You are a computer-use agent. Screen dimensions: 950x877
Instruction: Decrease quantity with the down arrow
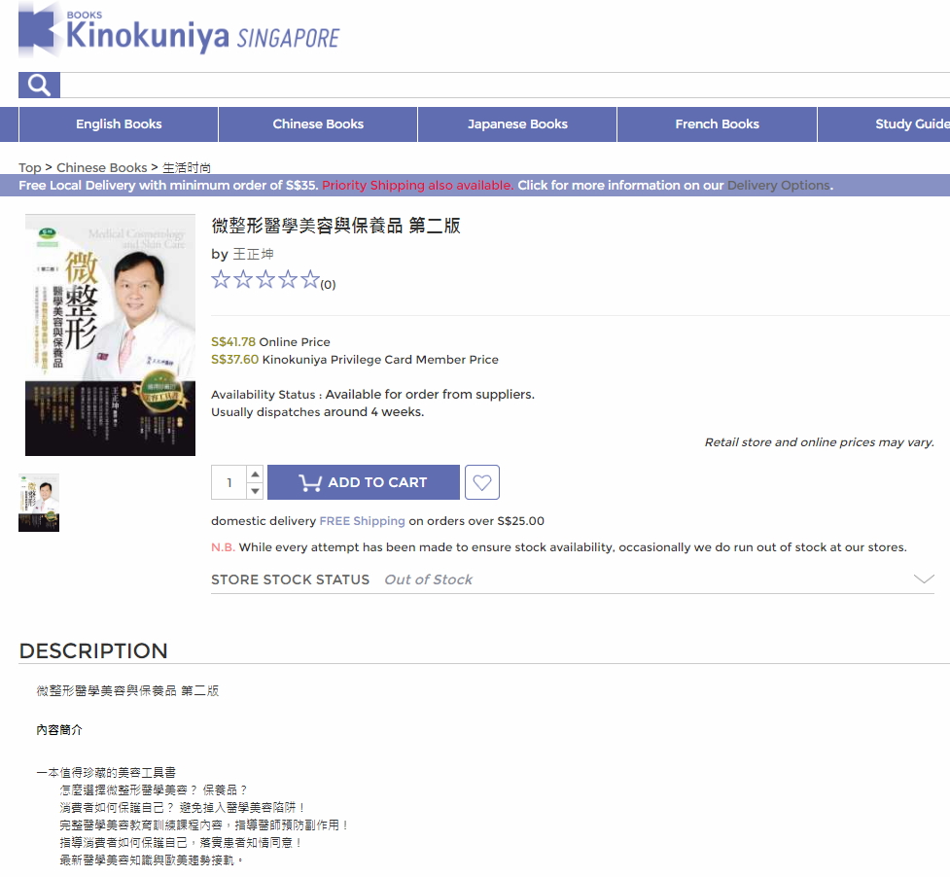(255, 491)
